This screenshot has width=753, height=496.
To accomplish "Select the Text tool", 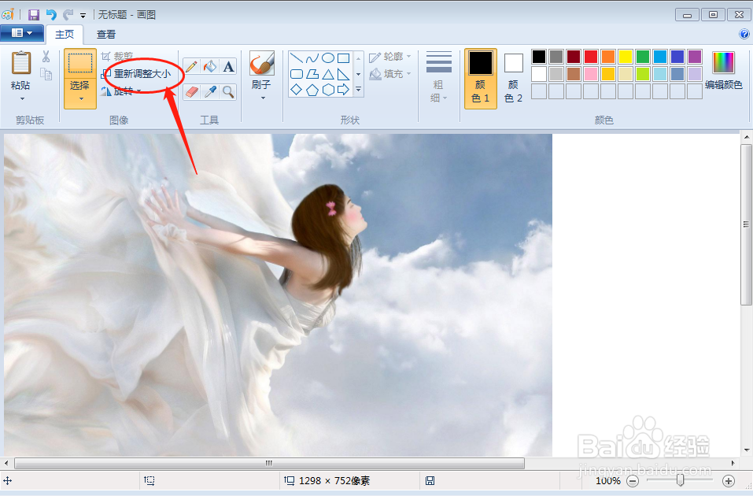I will pos(229,66).
